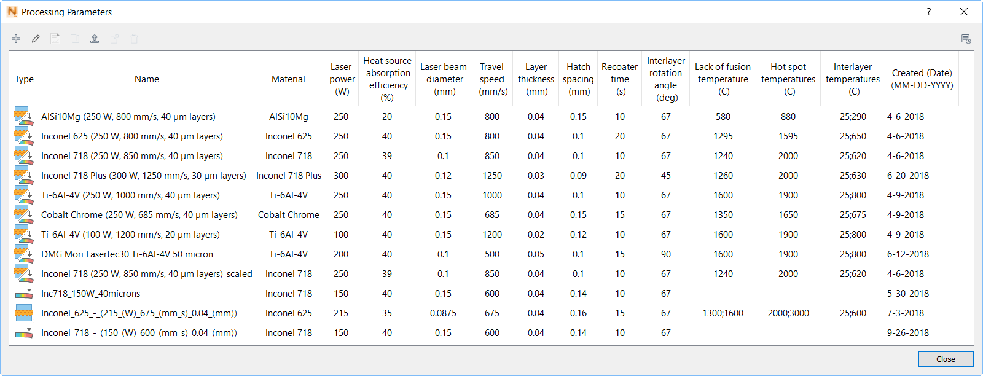Sort by Hatch spacing (mm) header
The image size is (983, 376).
578,79
